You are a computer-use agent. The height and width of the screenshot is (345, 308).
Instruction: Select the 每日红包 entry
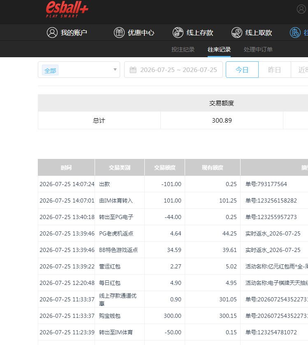110,283
